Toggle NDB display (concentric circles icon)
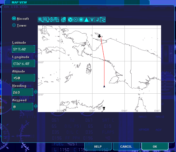Screen dimensions: 176x152 click(x=81, y=20)
